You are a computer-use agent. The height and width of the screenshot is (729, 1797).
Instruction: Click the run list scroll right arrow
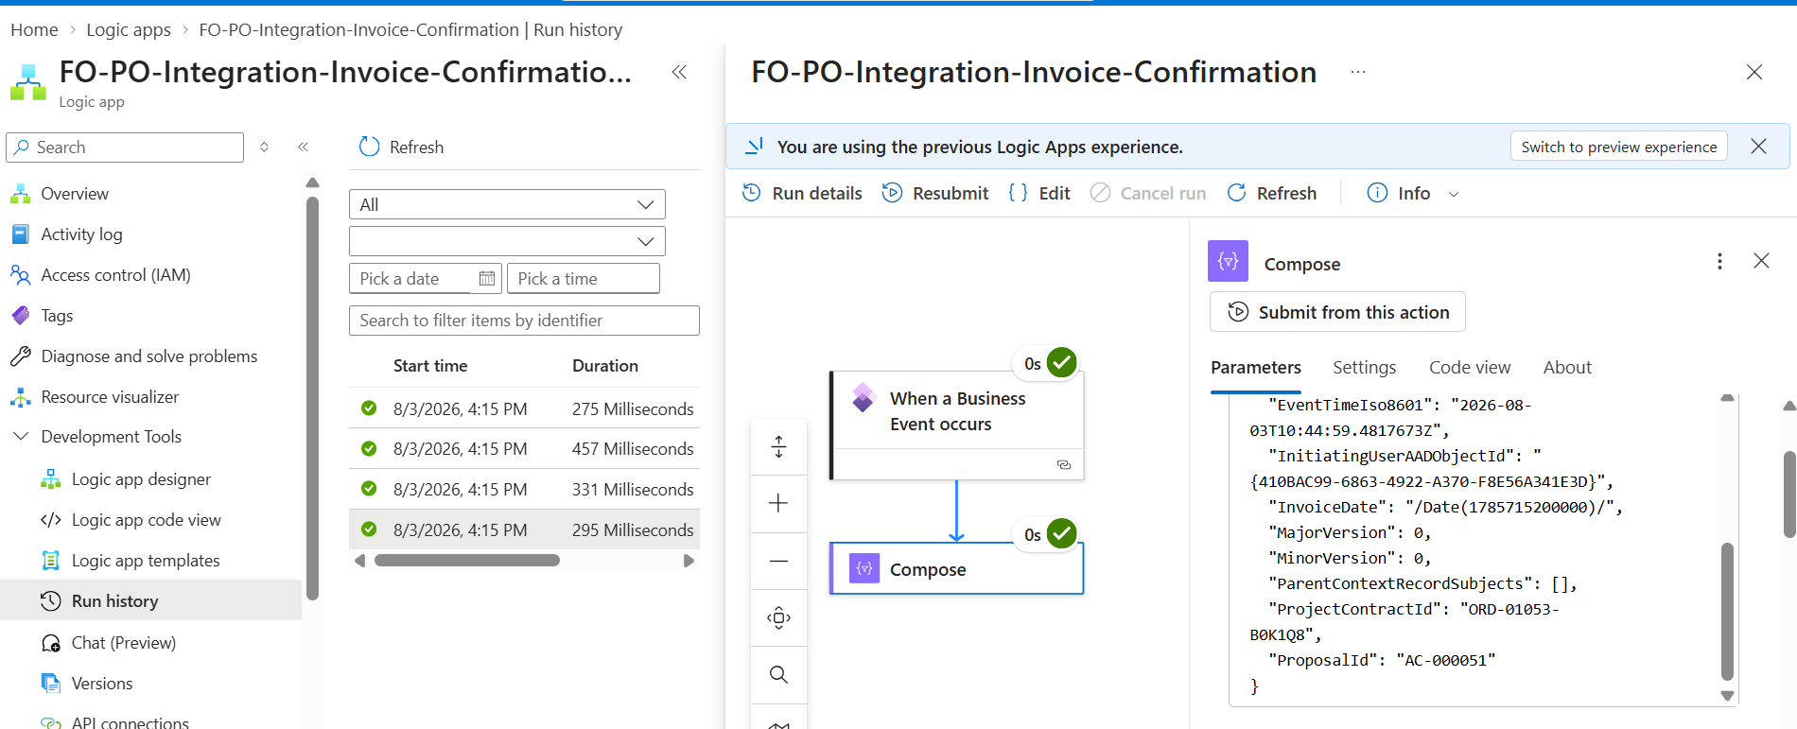point(689,561)
